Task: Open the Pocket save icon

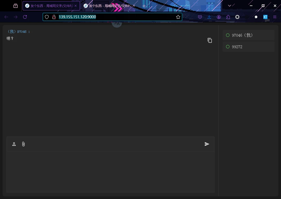Action: (x=200, y=17)
